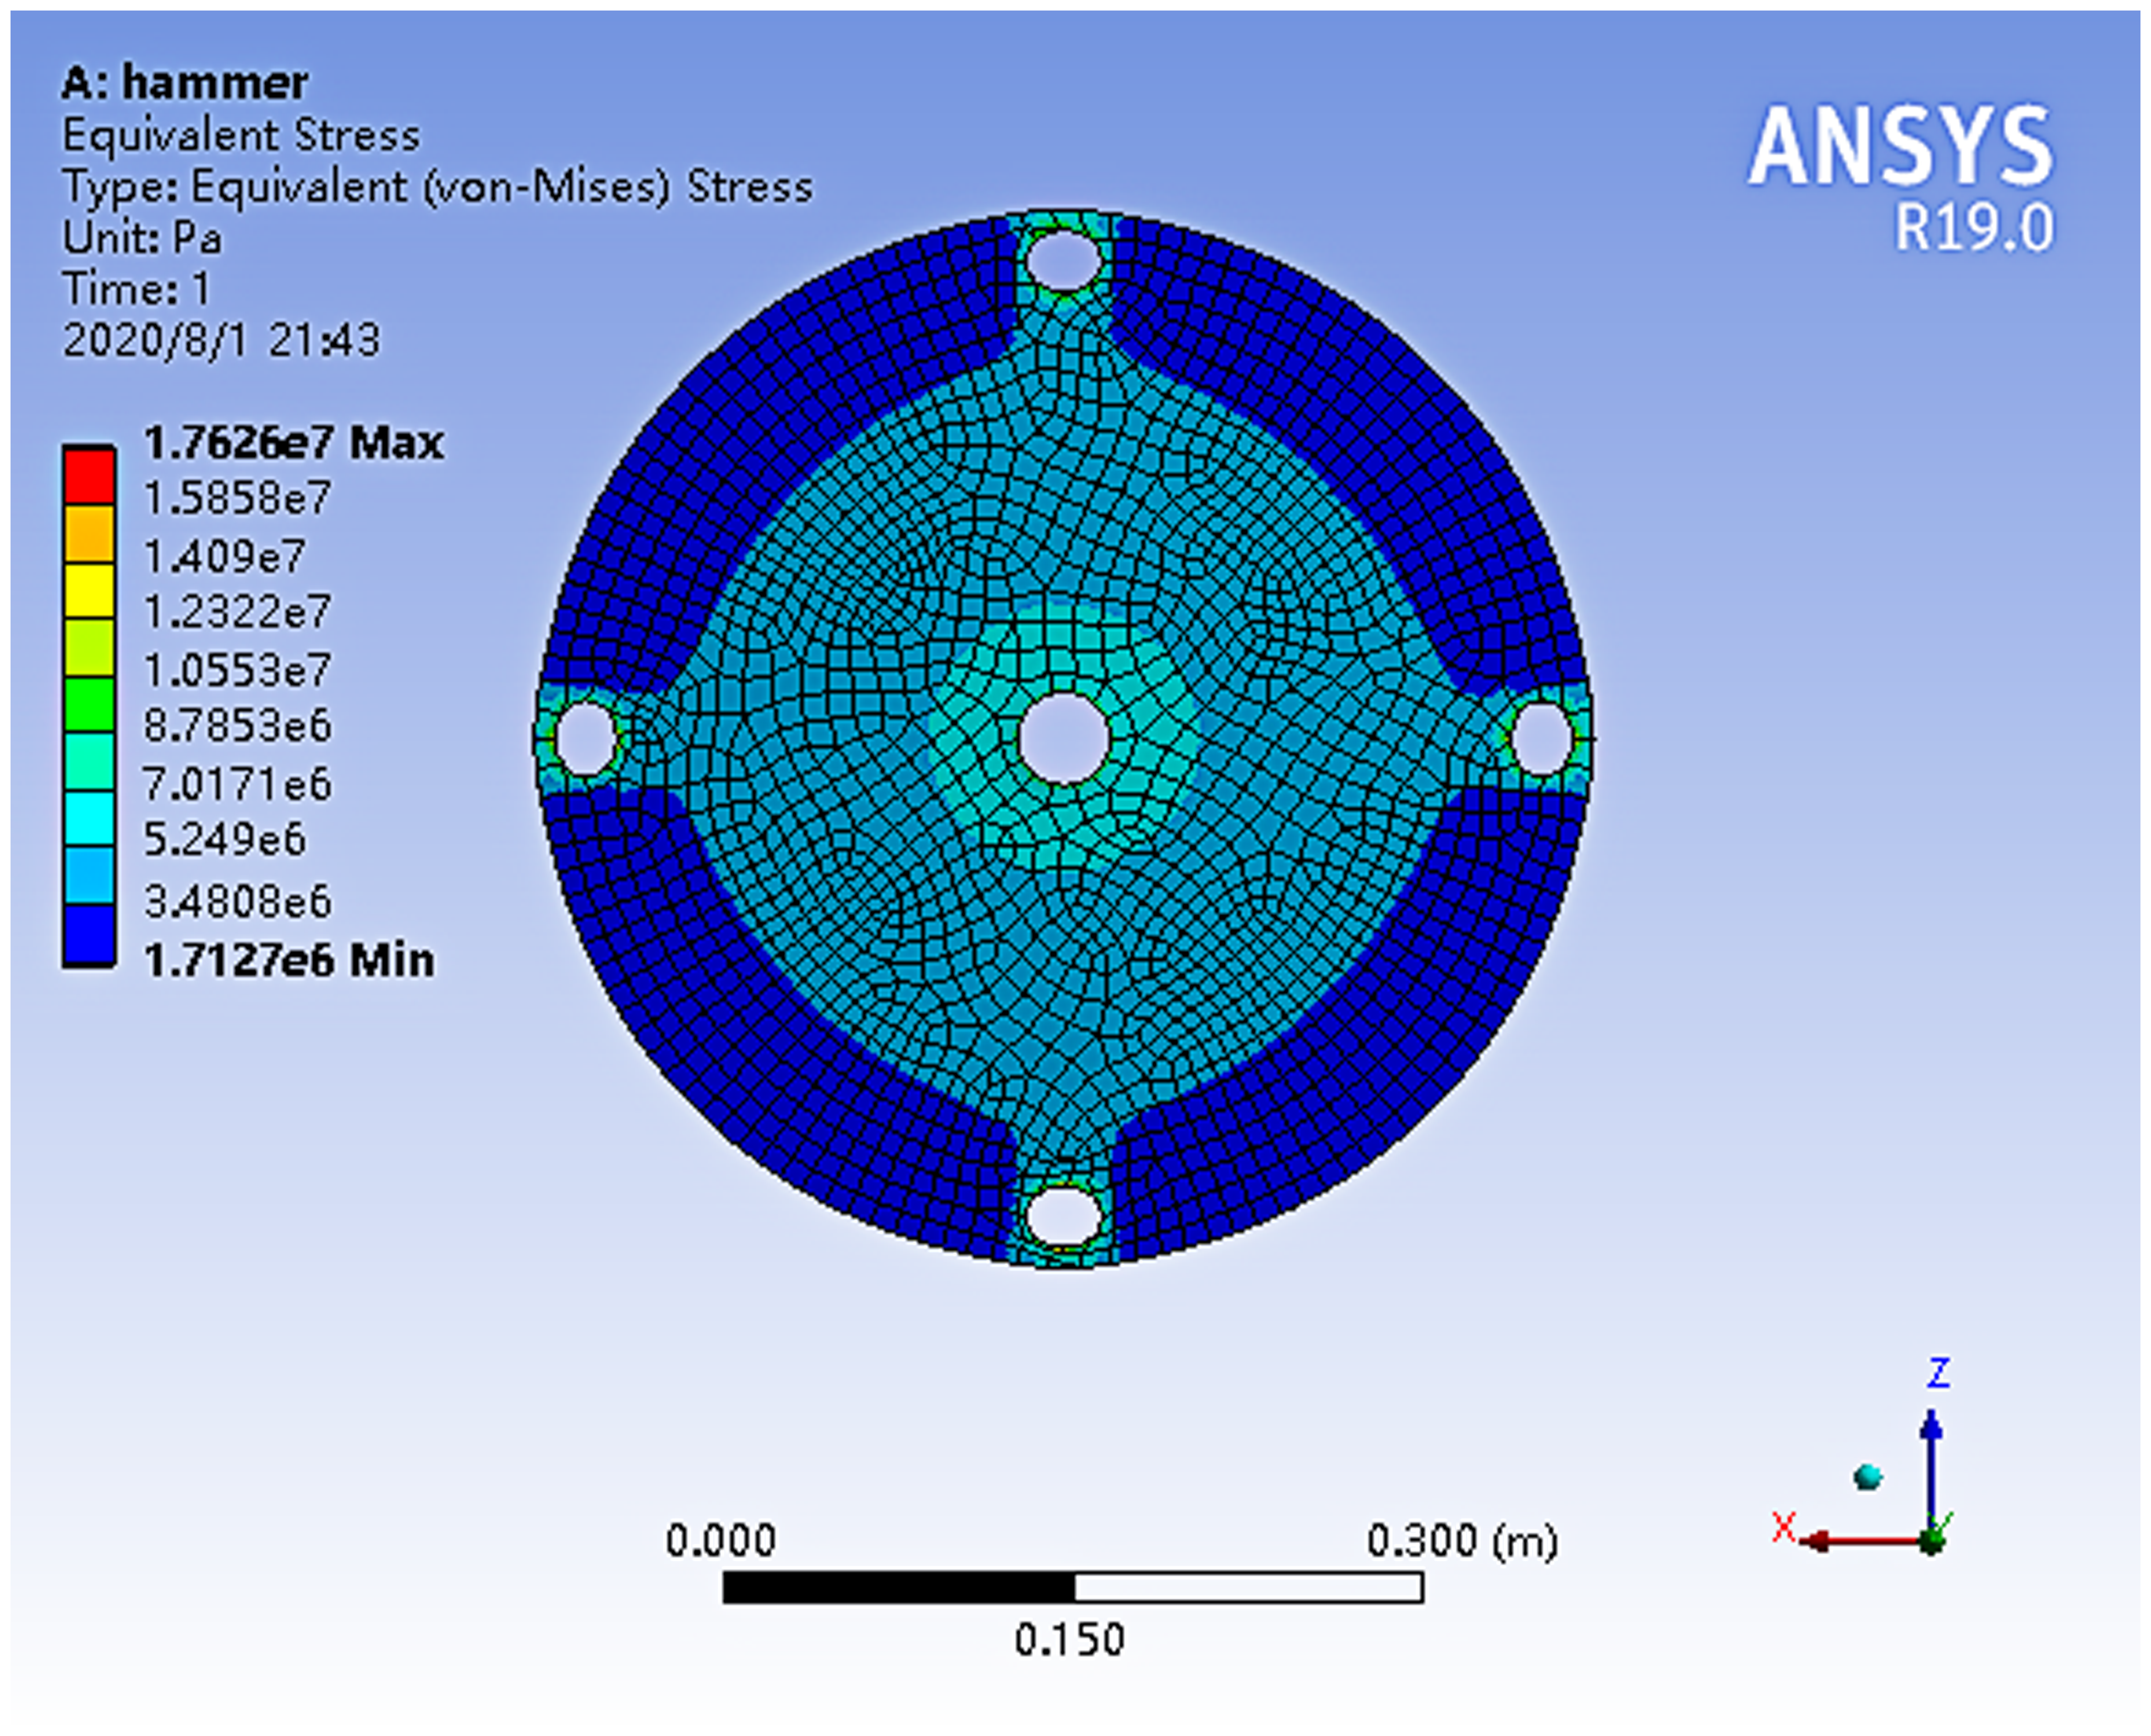Click the dark blue minimum legend band
This screenshot has width=2151, height=1736.
click(89, 934)
